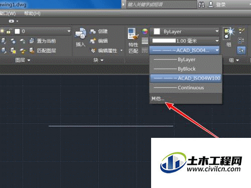Select ByLayer linetype in the list
The height and width of the screenshot is (188, 251).
(x=186, y=60)
